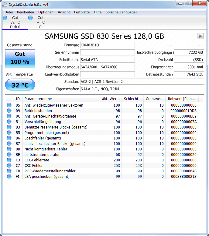Image resolution: width=209 pixels, height=236 pixels.
Task: Click status orb of attribute 05
Action: click(x=9, y=105)
